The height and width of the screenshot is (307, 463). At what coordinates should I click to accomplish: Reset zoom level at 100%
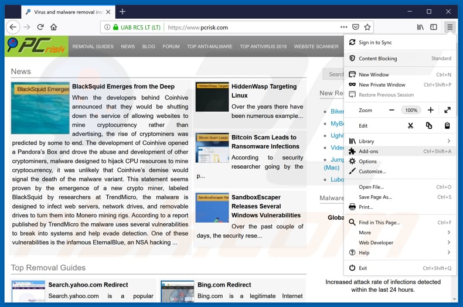click(411, 110)
